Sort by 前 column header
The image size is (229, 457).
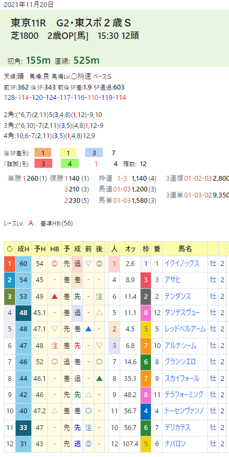pyautogui.click(x=88, y=249)
